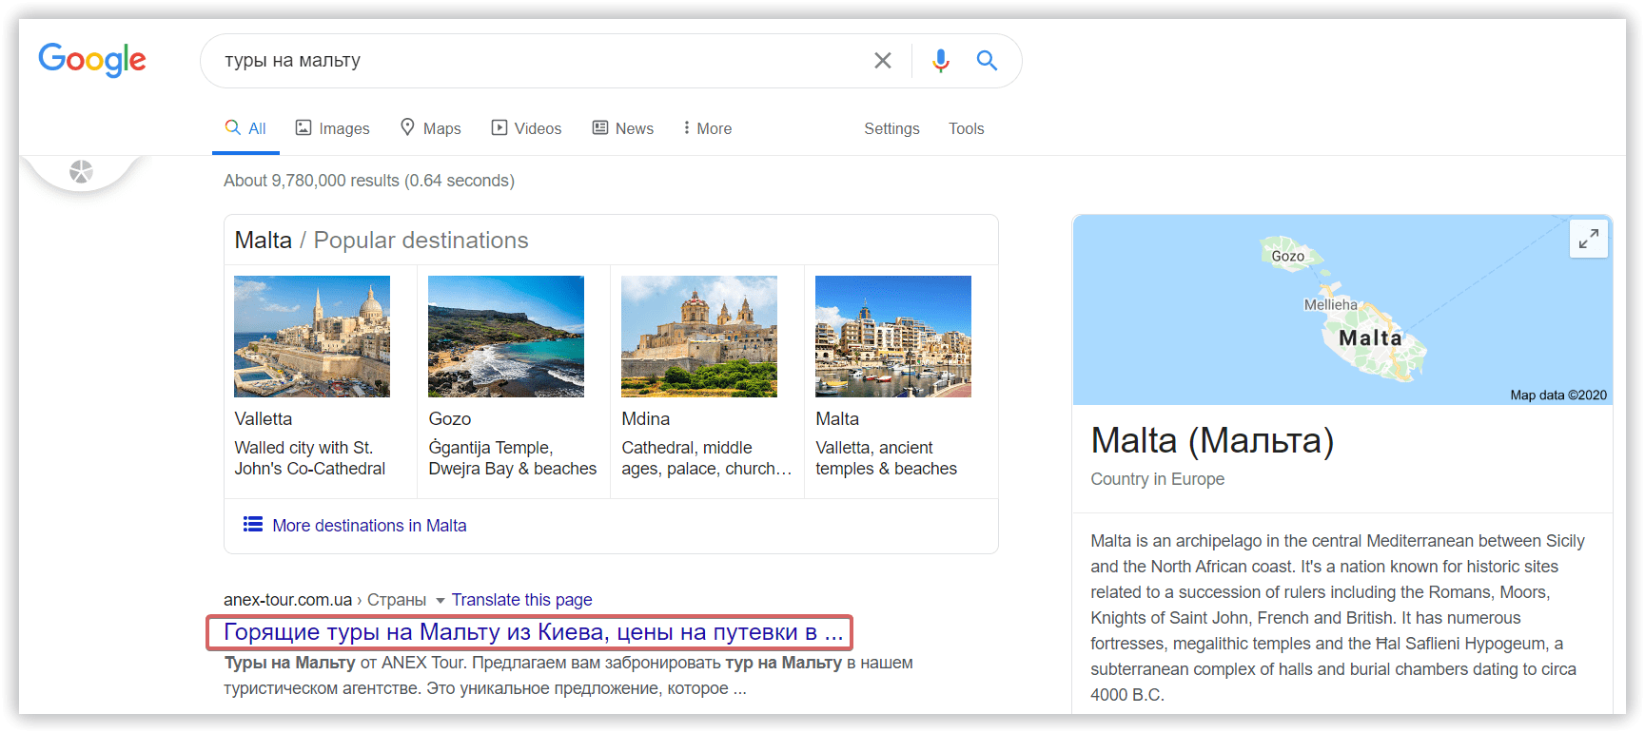Open the Images results tab
The width and height of the screenshot is (1645, 733).
click(x=333, y=128)
